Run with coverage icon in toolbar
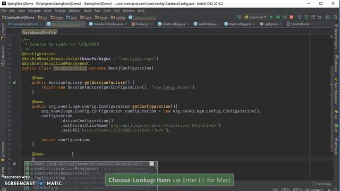Screen dimensions: 340x191 285,17
